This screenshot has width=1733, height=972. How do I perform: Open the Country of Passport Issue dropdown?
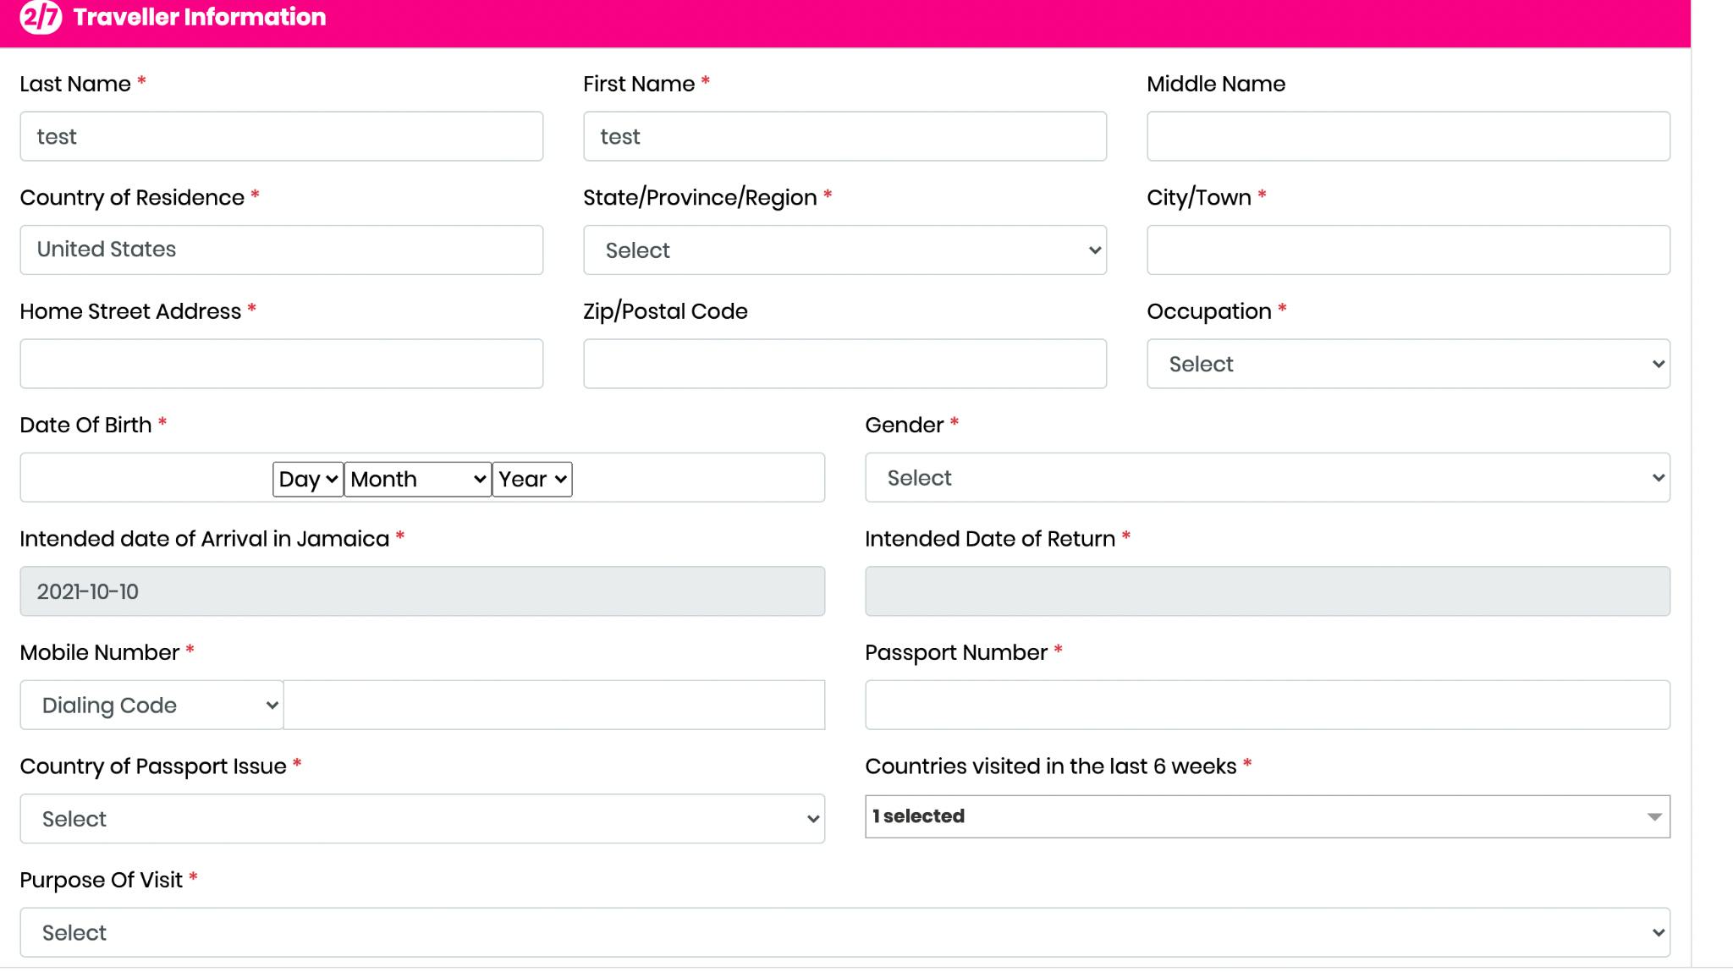pos(422,818)
